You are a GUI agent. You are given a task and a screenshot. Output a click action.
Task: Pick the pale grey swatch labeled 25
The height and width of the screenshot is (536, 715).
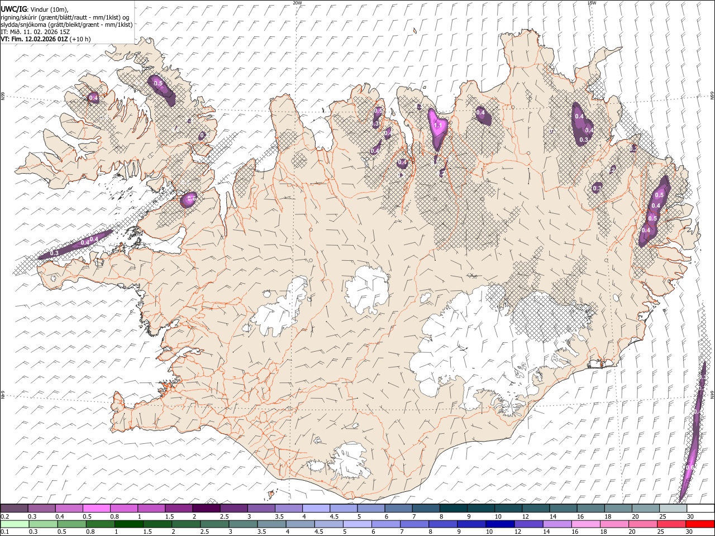(x=673, y=509)
